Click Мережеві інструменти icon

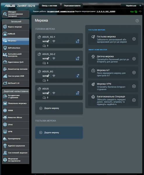[5, 160]
